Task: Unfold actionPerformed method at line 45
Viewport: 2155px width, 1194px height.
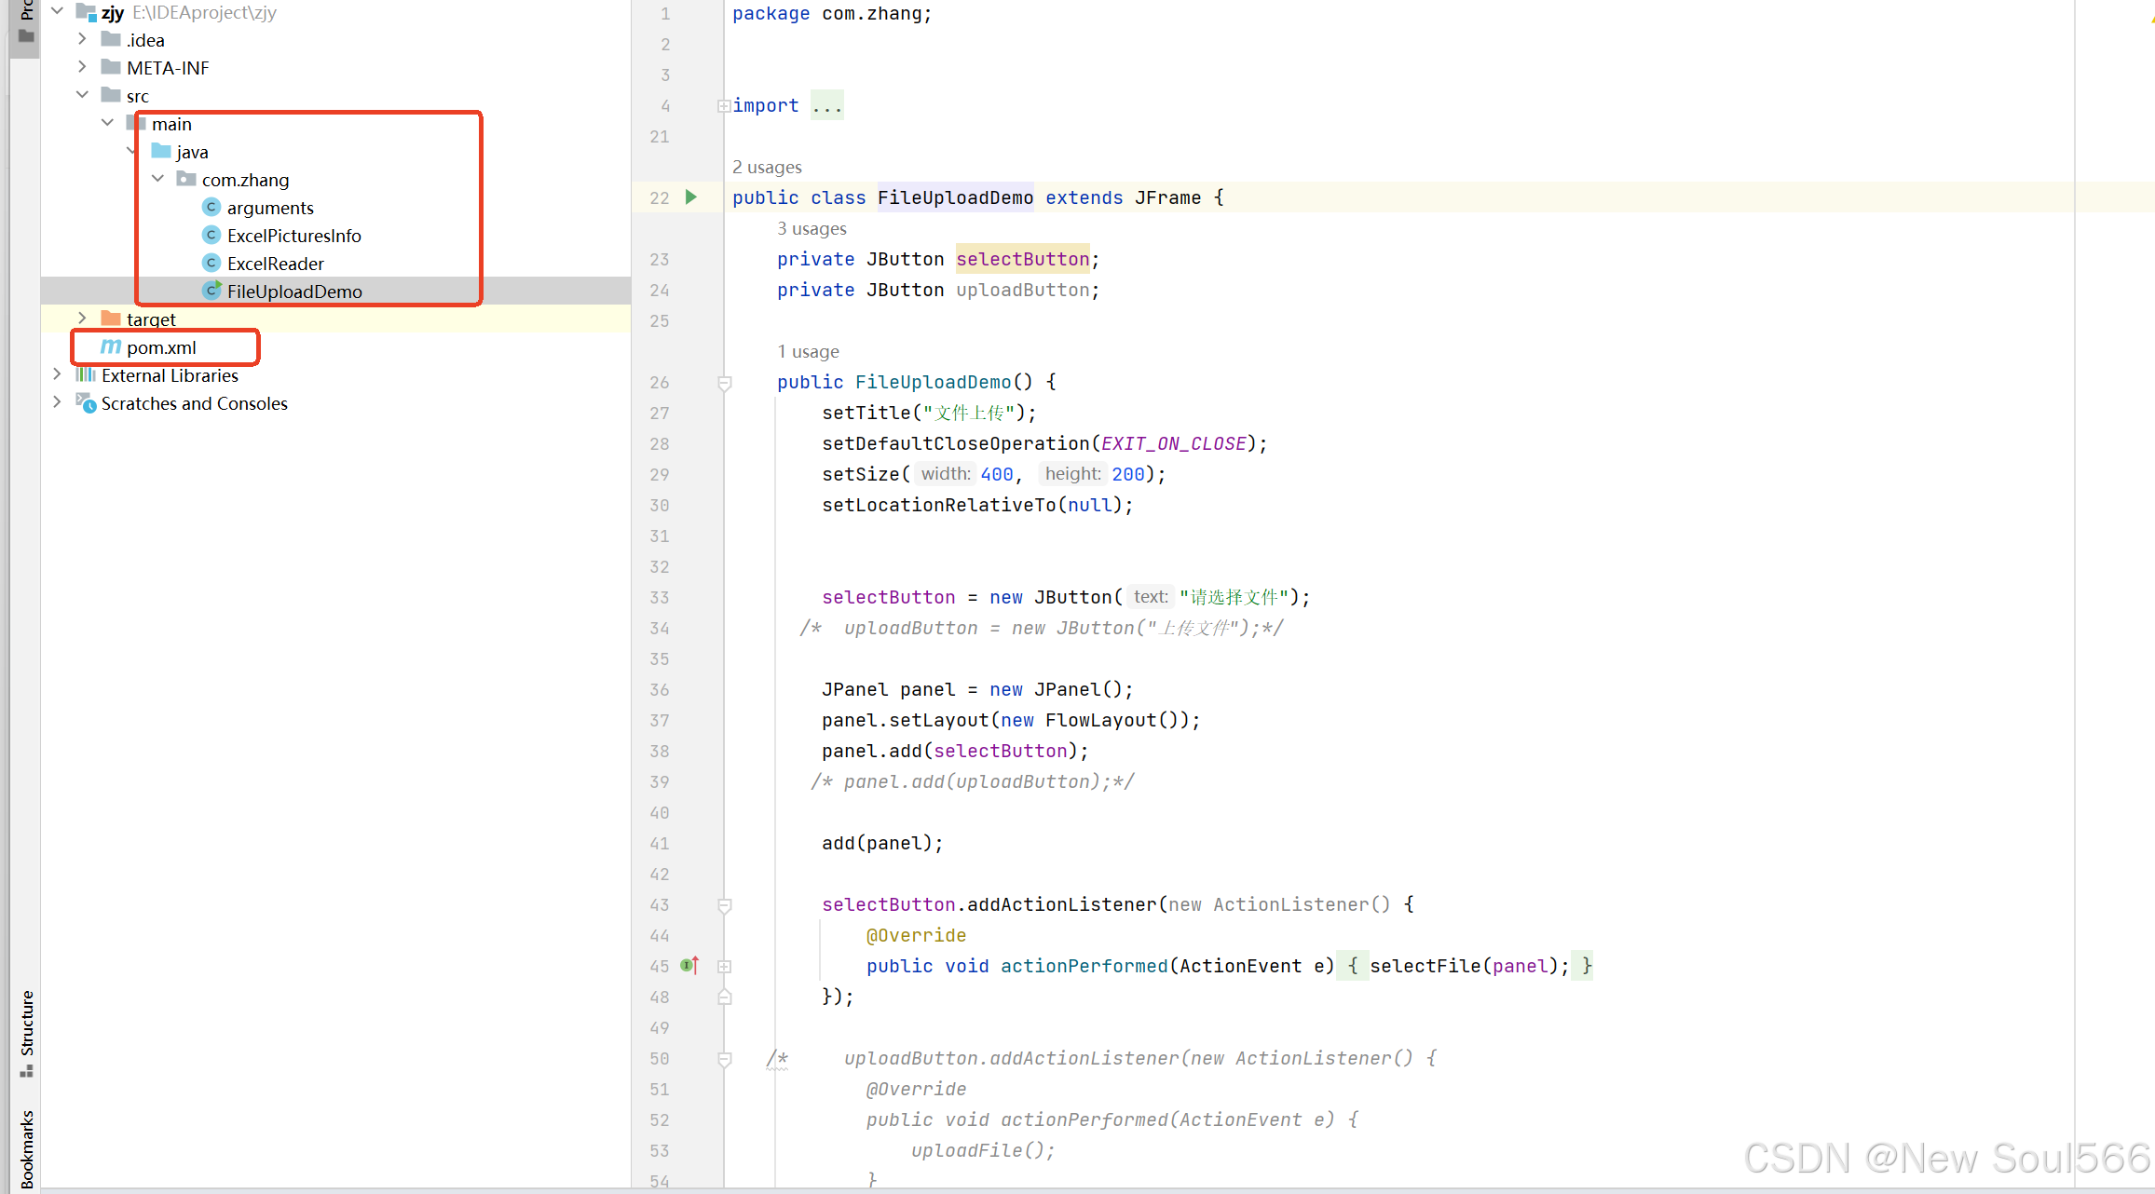Action: [x=724, y=966]
